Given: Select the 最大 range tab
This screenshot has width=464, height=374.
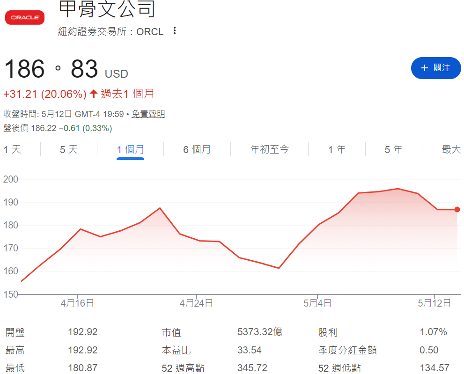Looking at the screenshot, I should (x=451, y=149).
